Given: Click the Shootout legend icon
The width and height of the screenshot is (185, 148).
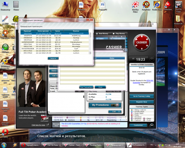Looking at the screenshot, I should [x=132, y=118].
